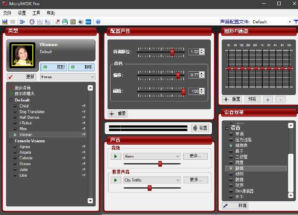298x215 pixels.
Task: Click the 更新 update button
Action: [22, 77]
